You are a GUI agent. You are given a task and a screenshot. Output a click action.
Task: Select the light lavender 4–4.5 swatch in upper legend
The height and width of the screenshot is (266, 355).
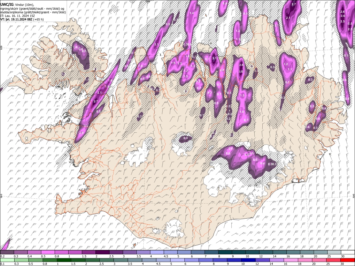point(156,252)
